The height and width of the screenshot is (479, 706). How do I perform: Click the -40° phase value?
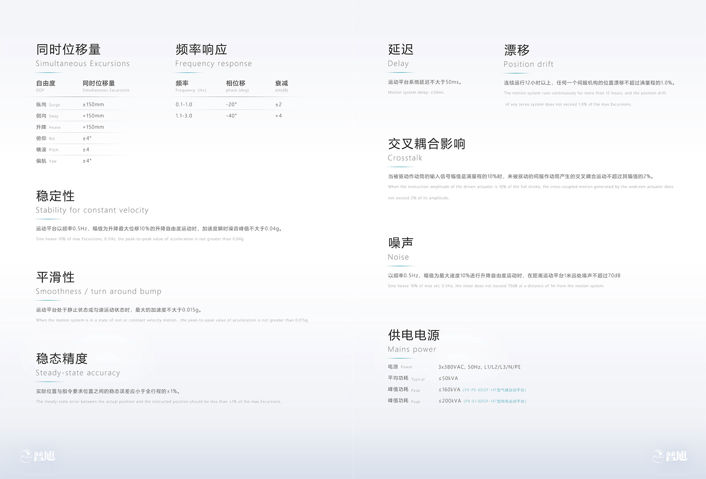231,116
